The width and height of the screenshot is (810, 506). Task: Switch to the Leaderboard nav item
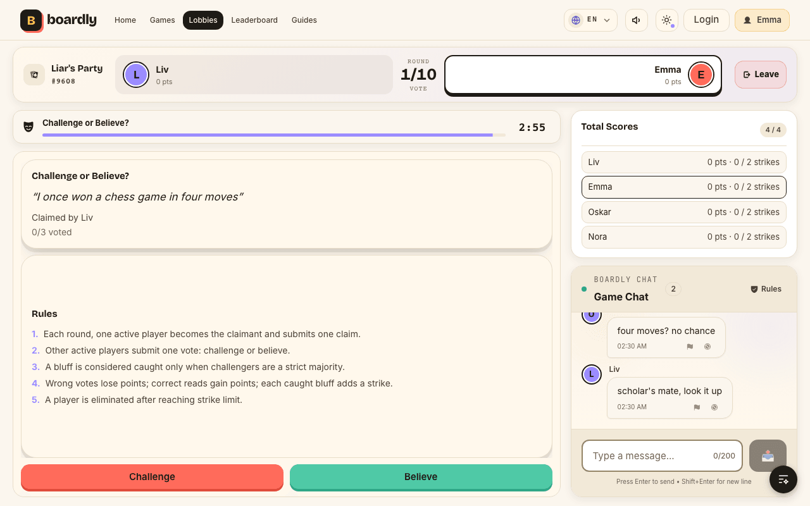(x=254, y=20)
